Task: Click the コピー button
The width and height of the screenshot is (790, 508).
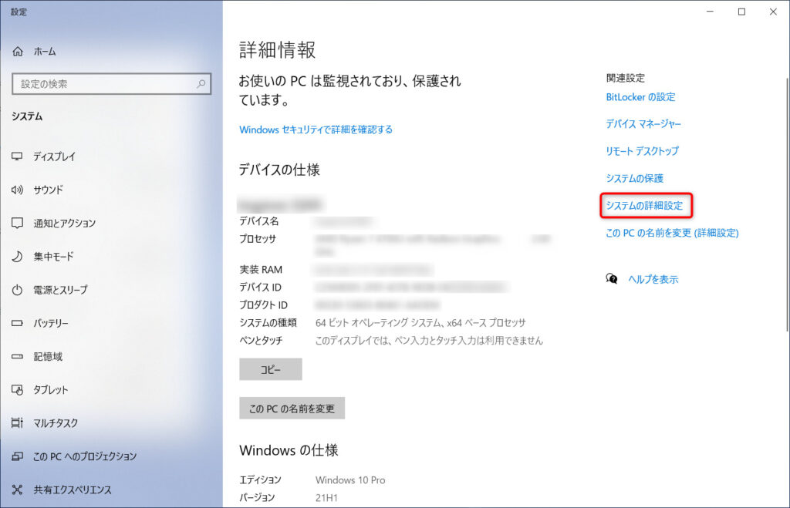Action: click(271, 369)
